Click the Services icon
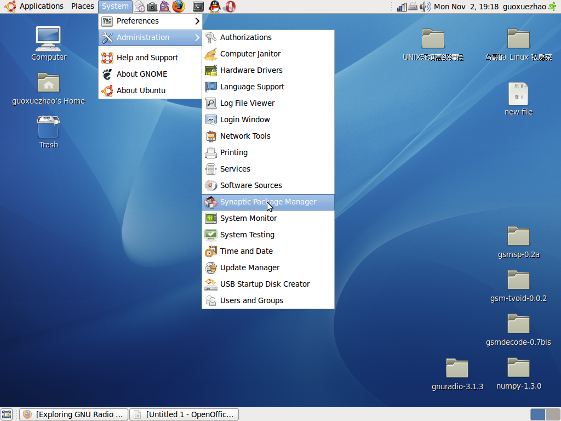561x421 pixels. [211, 169]
